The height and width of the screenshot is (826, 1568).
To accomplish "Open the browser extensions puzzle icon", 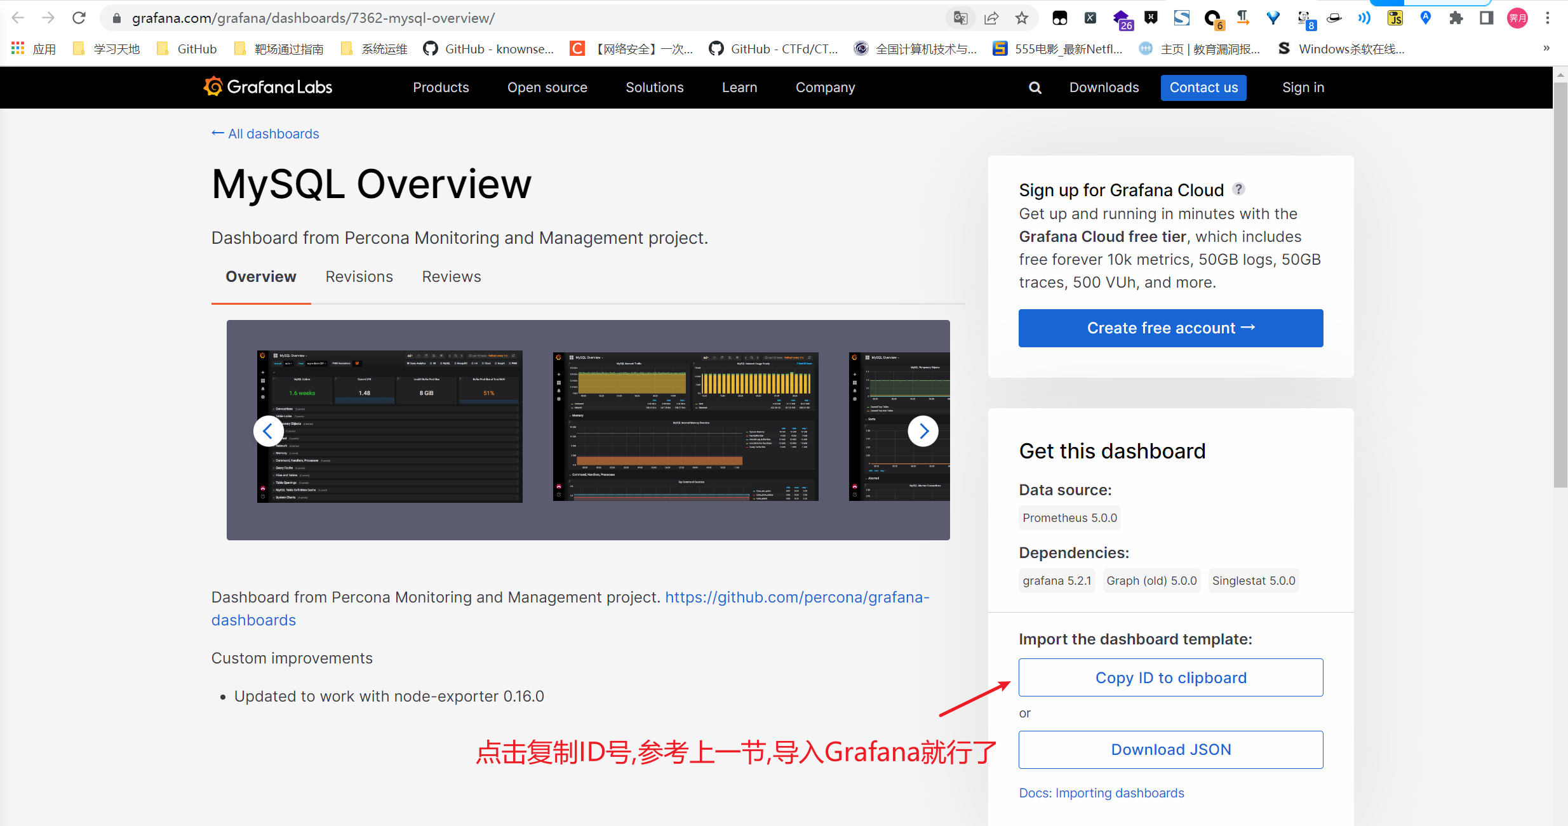I will [1456, 18].
